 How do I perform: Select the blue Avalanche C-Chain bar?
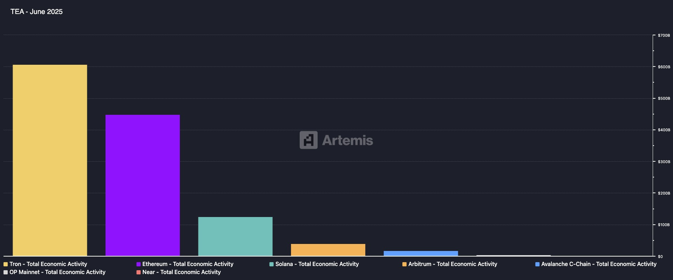(x=421, y=253)
